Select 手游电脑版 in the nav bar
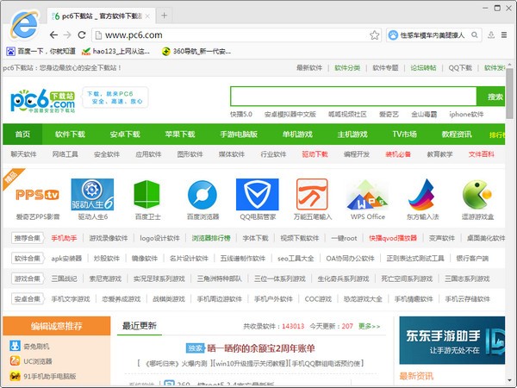Screen dimensions: 517x388 coord(239,135)
